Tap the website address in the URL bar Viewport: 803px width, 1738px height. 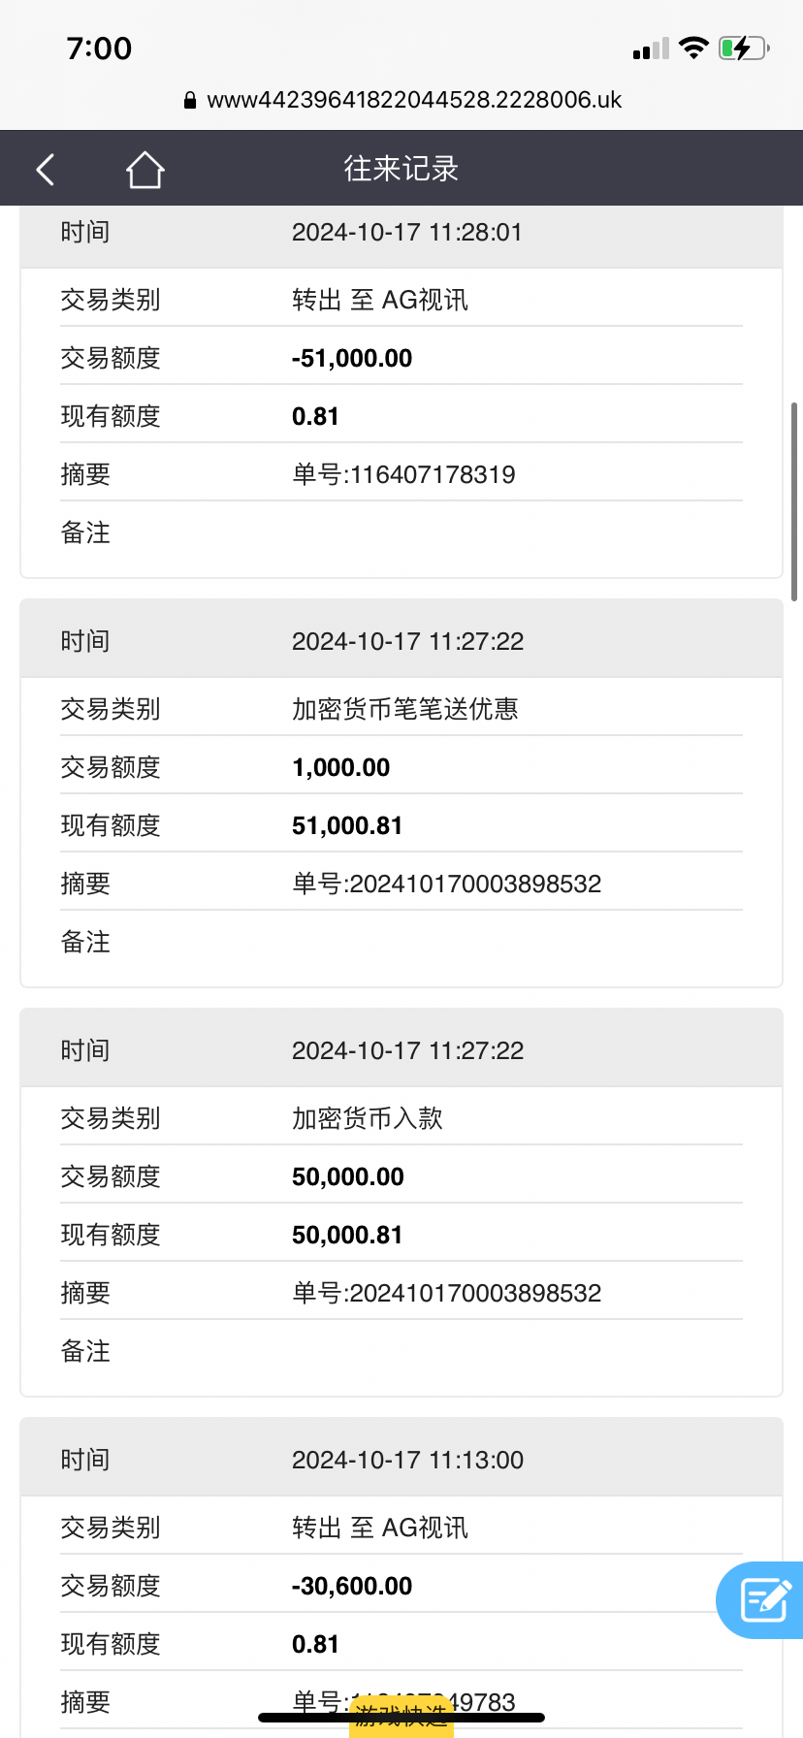pyautogui.click(x=414, y=100)
